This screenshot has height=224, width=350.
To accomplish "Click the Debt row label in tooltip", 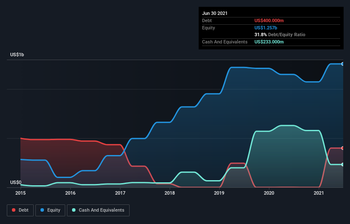I will (x=207, y=20).
